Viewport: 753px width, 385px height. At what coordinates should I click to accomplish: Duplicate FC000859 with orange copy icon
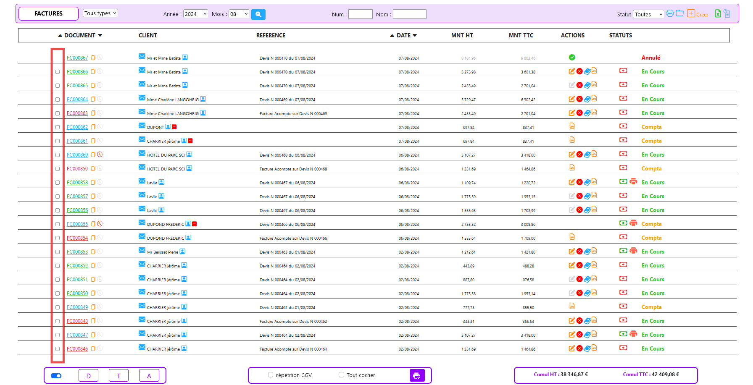click(x=93, y=168)
